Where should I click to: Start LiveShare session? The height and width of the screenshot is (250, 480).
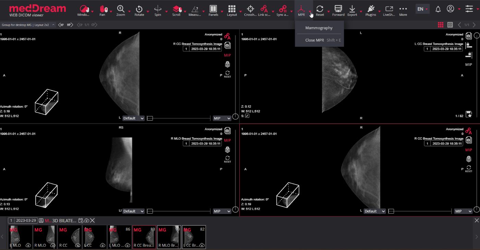click(x=389, y=10)
